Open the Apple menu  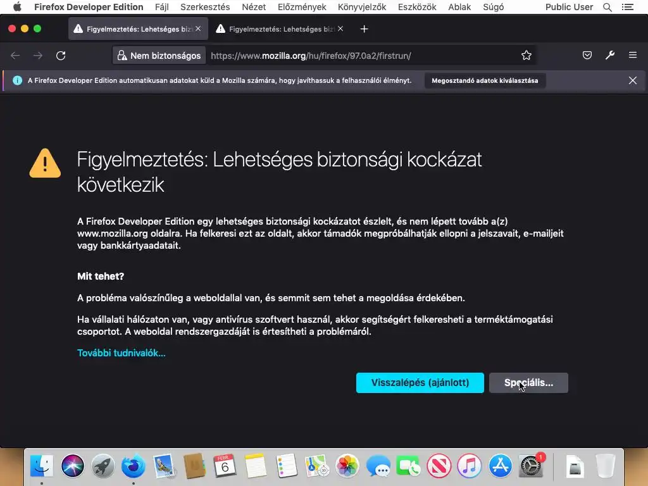point(17,7)
